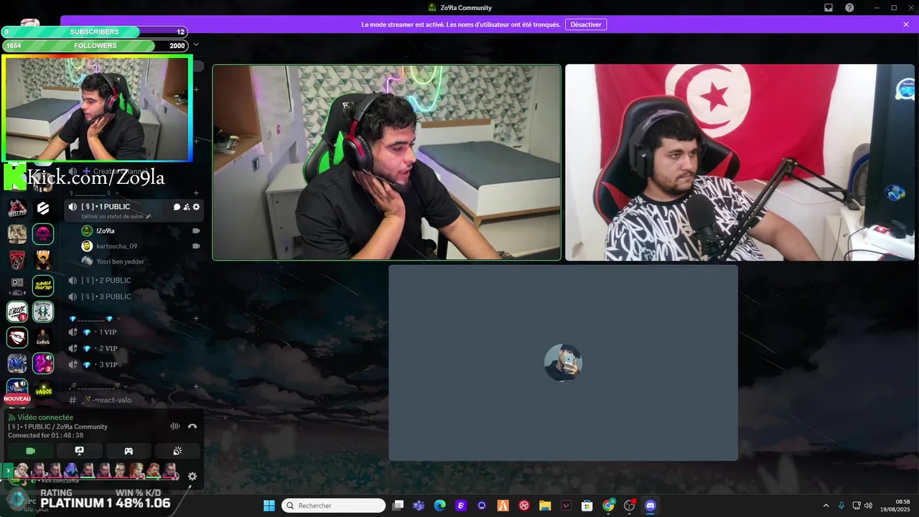Open File Explorer from taskbar
The width and height of the screenshot is (919, 517).
(545, 506)
